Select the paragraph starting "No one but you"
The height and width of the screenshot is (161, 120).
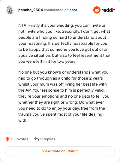click(x=64, y=96)
